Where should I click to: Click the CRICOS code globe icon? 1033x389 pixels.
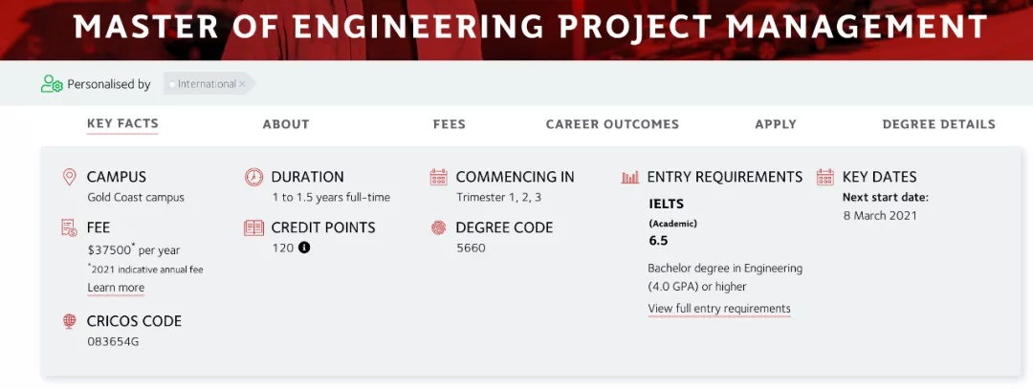coord(69,321)
